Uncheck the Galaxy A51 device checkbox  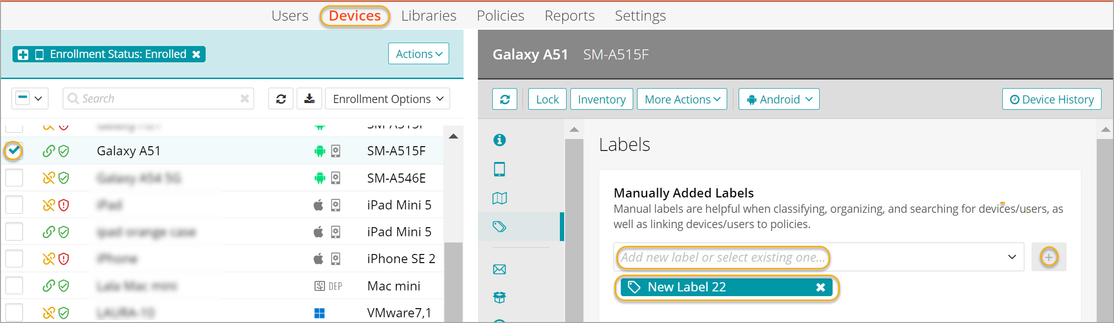click(x=14, y=150)
